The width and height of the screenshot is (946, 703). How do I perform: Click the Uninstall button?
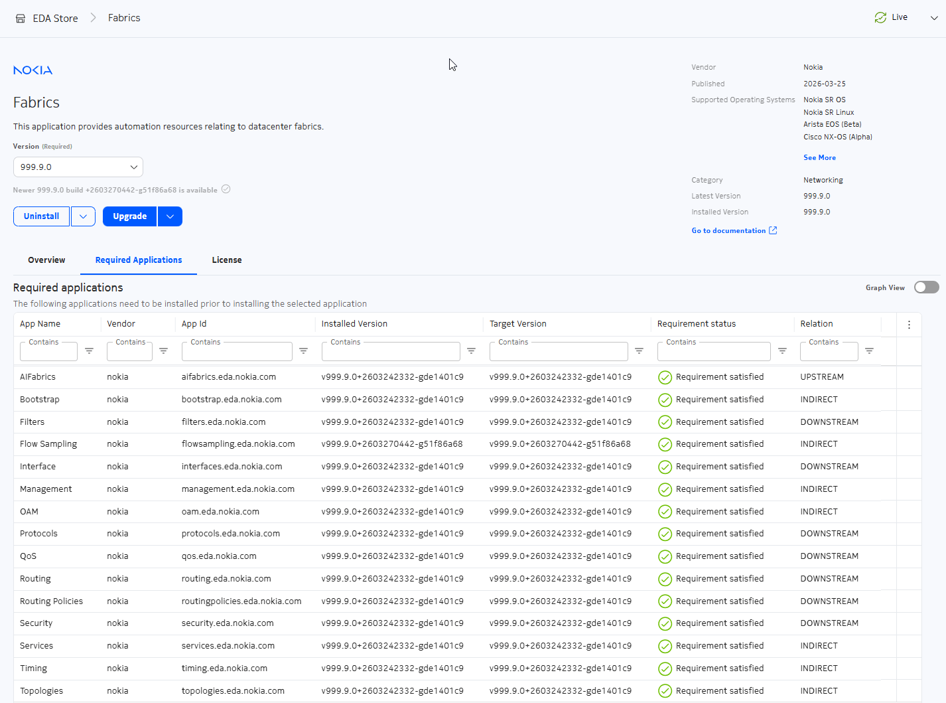click(x=41, y=216)
